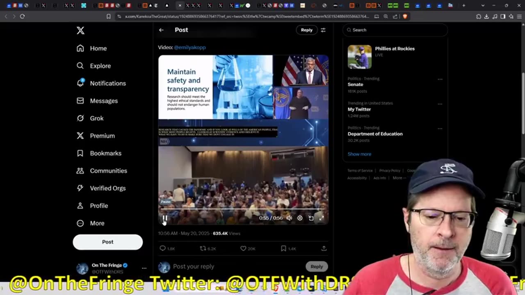This screenshot has width=525, height=295.
Task: Open more options for My Twitter trend
Action: click(x=440, y=104)
